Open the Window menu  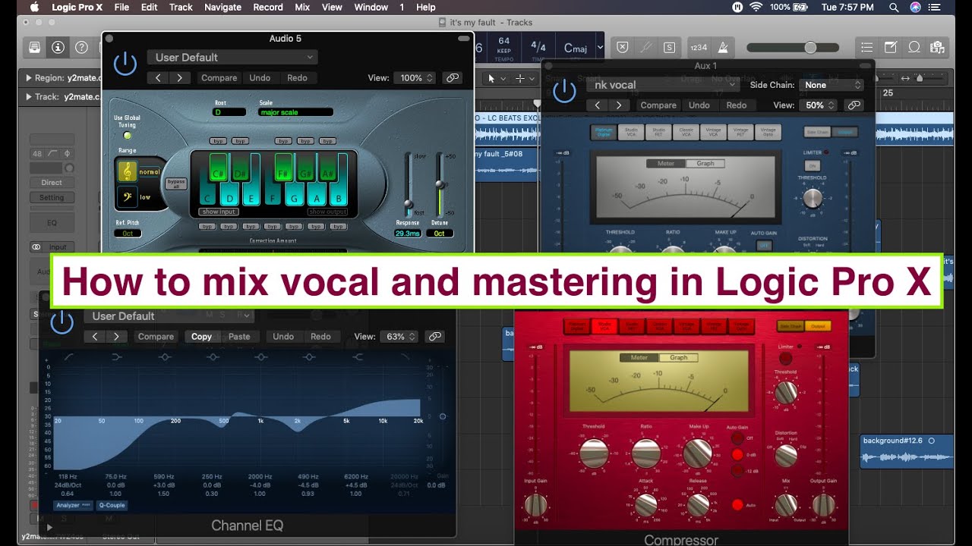371,7
